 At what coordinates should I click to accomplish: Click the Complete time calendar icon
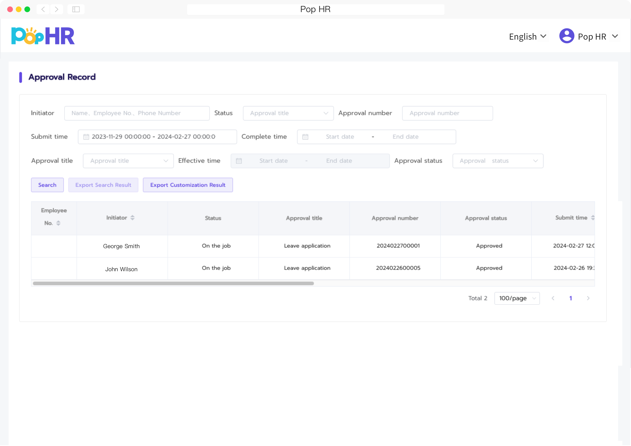[x=305, y=137]
